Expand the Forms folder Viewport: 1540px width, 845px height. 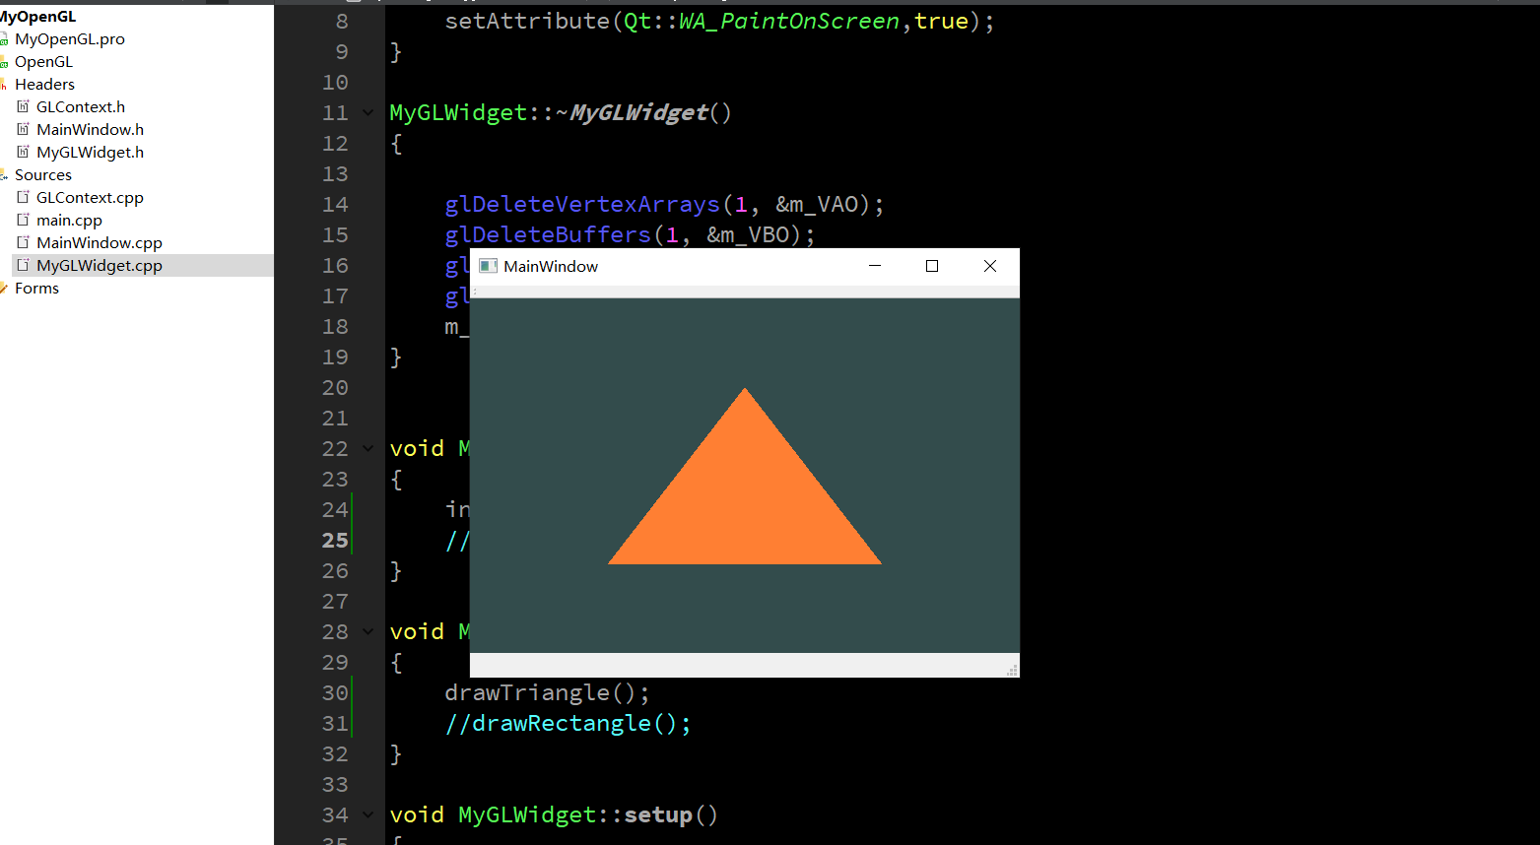36,289
